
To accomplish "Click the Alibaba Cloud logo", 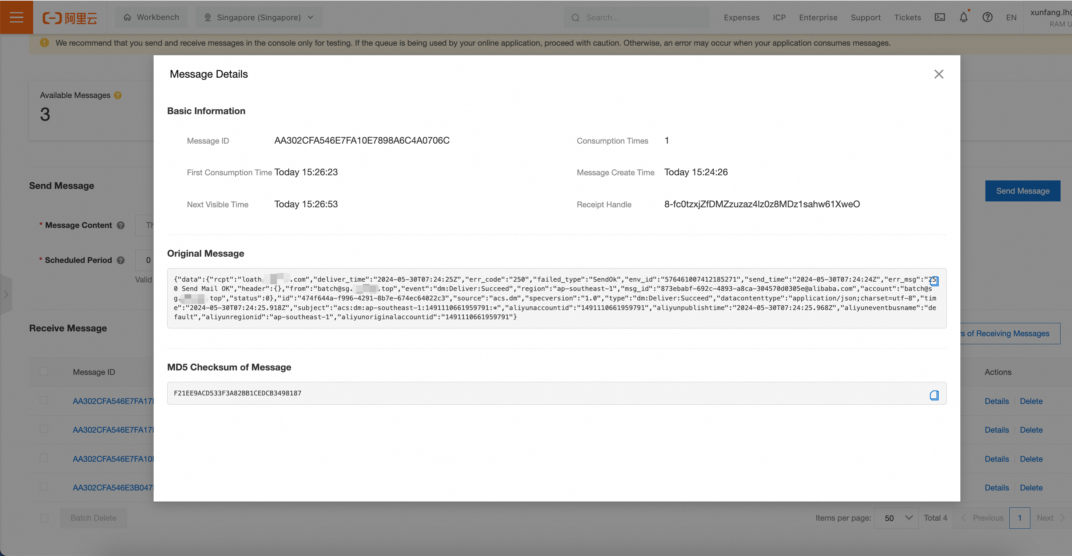I will [x=70, y=18].
